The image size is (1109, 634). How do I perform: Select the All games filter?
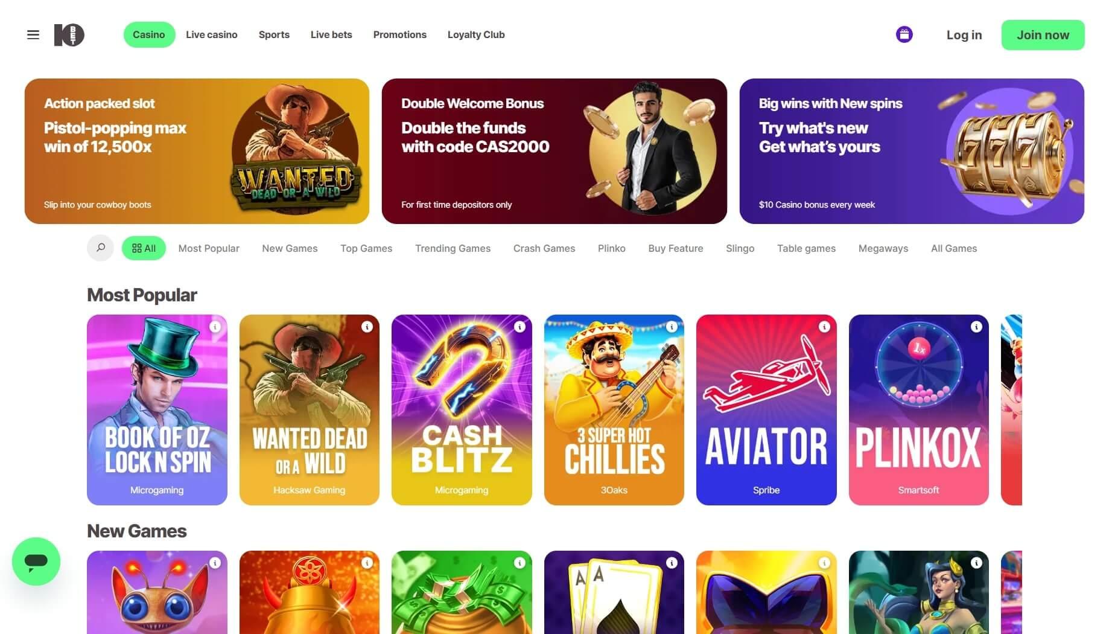[144, 248]
